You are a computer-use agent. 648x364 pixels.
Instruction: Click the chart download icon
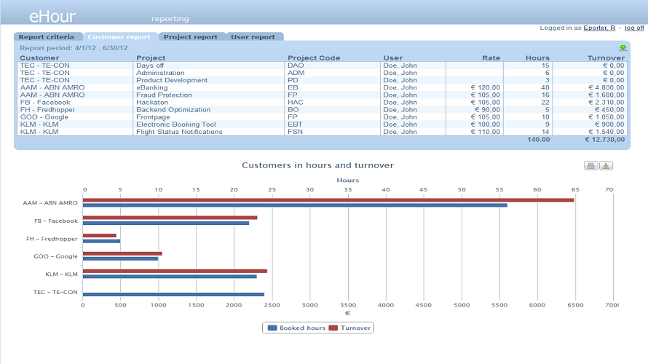click(x=606, y=166)
